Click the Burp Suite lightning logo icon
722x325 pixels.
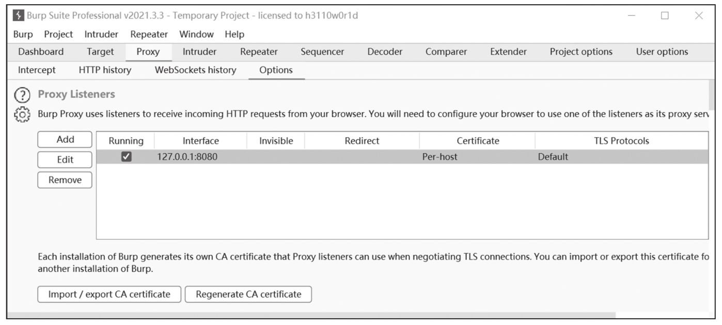[19, 16]
